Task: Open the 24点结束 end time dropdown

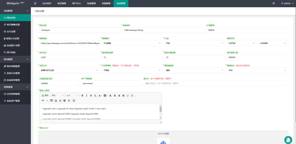Action: pos(273,43)
